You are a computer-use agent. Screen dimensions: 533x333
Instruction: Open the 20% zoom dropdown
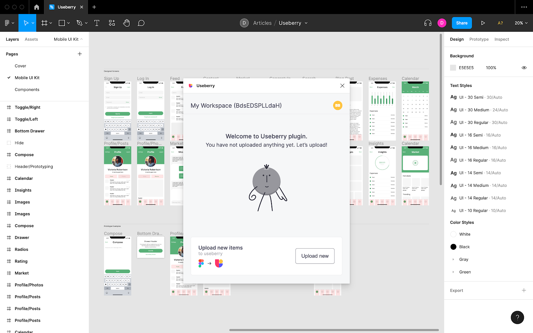coord(521,23)
